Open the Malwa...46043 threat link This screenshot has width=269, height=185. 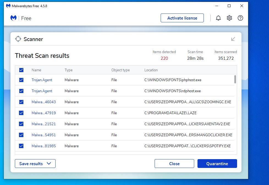point(43,102)
